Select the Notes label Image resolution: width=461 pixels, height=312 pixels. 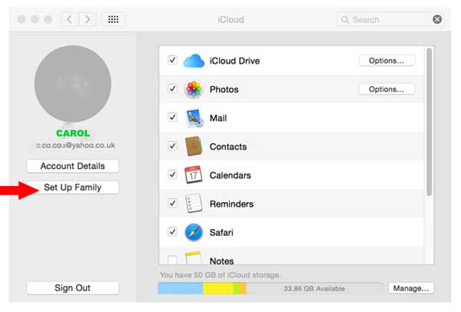click(x=222, y=261)
